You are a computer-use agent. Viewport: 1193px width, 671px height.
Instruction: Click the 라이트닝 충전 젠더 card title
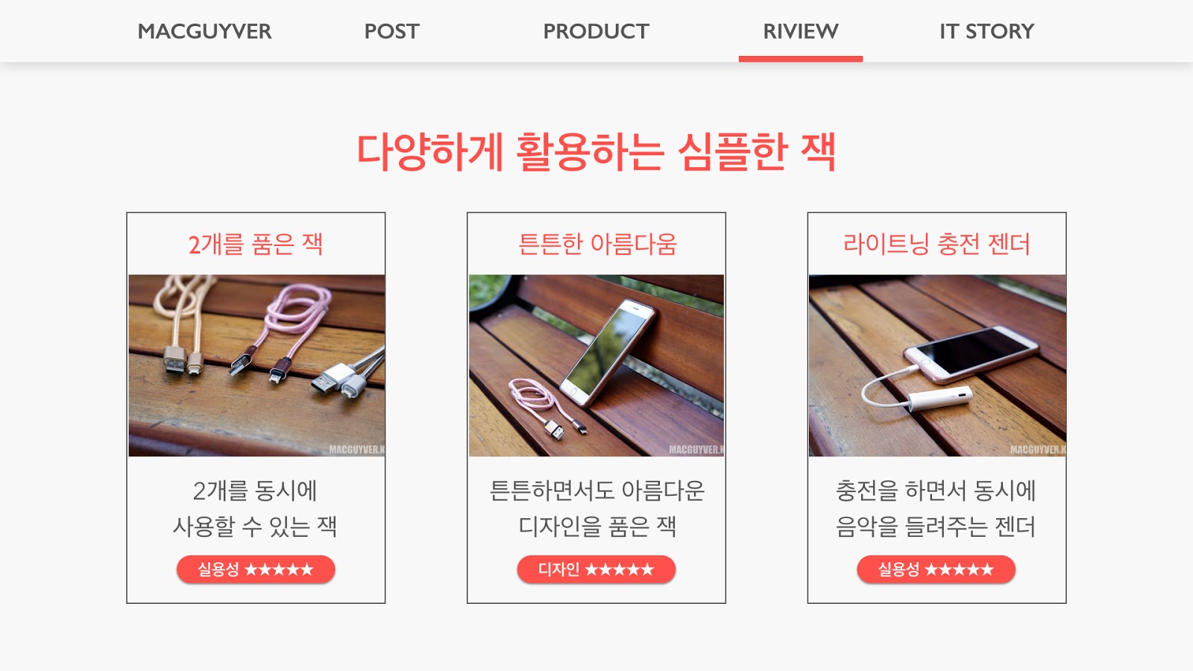coord(937,244)
